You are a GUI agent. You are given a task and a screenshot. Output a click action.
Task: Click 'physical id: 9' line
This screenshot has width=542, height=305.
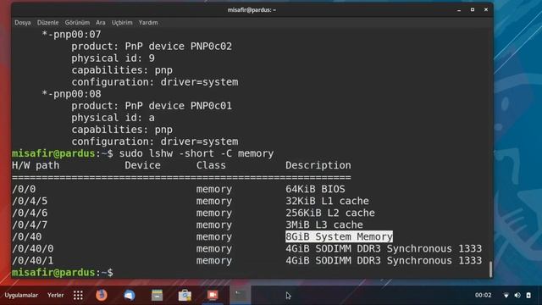(x=113, y=58)
